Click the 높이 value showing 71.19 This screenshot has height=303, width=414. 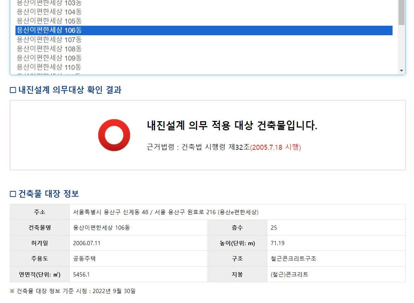[x=278, y=243]
